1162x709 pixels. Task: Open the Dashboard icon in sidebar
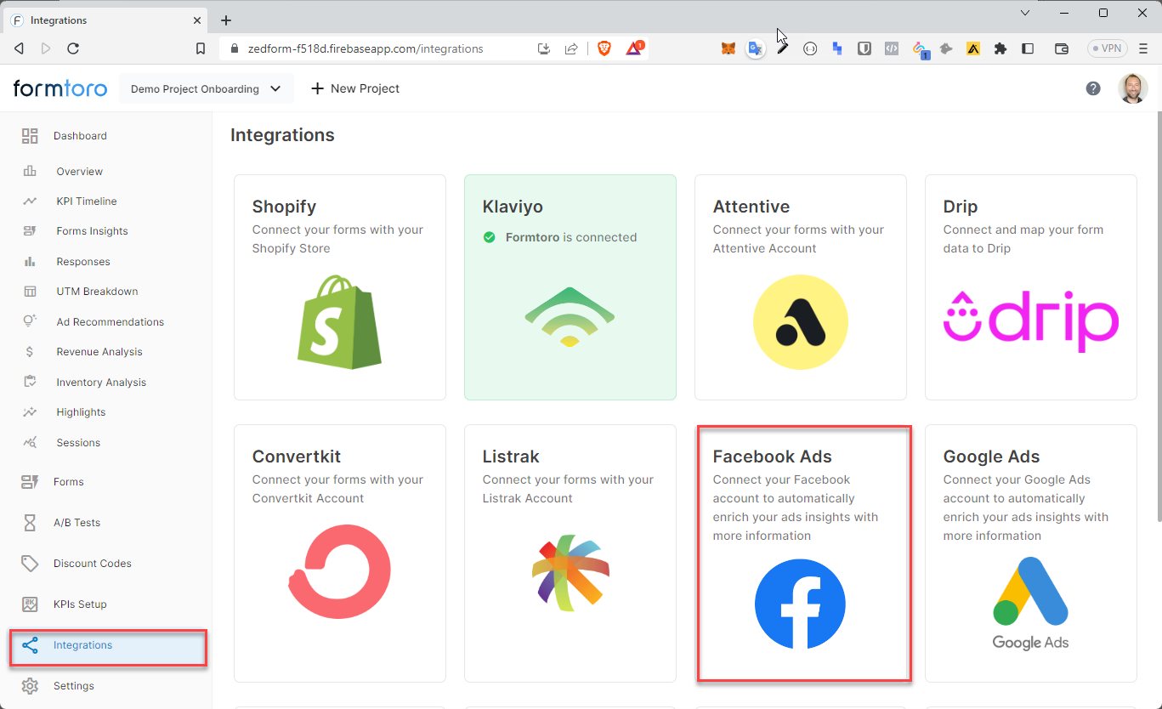[x=30, y=136]
